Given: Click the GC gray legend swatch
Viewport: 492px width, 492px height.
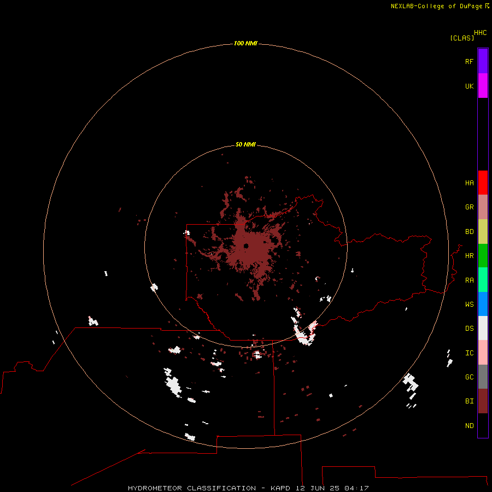Looking at the screenshot, I should point(483,377).
